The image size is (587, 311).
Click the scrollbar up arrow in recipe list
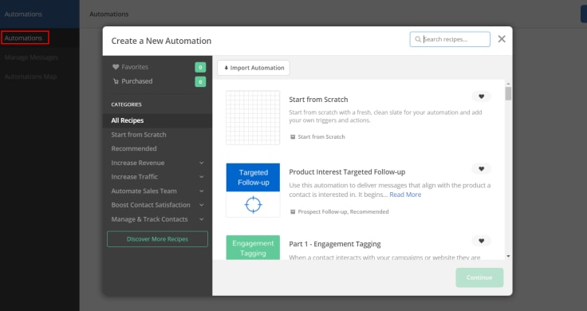pos(508,84)
